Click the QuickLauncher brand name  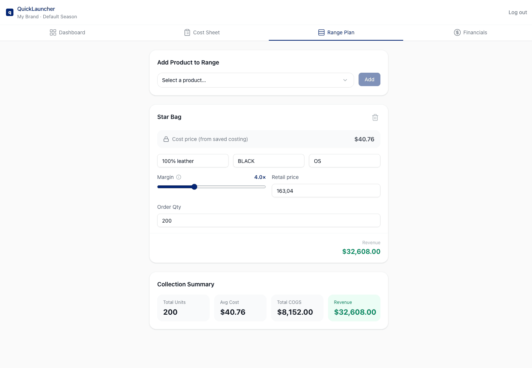point(36,9)
